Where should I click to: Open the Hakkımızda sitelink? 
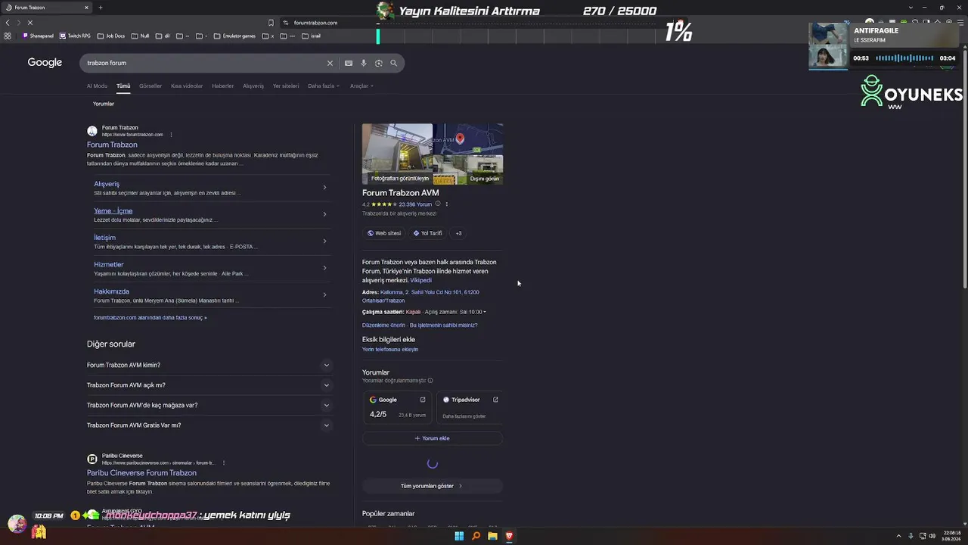111,291
